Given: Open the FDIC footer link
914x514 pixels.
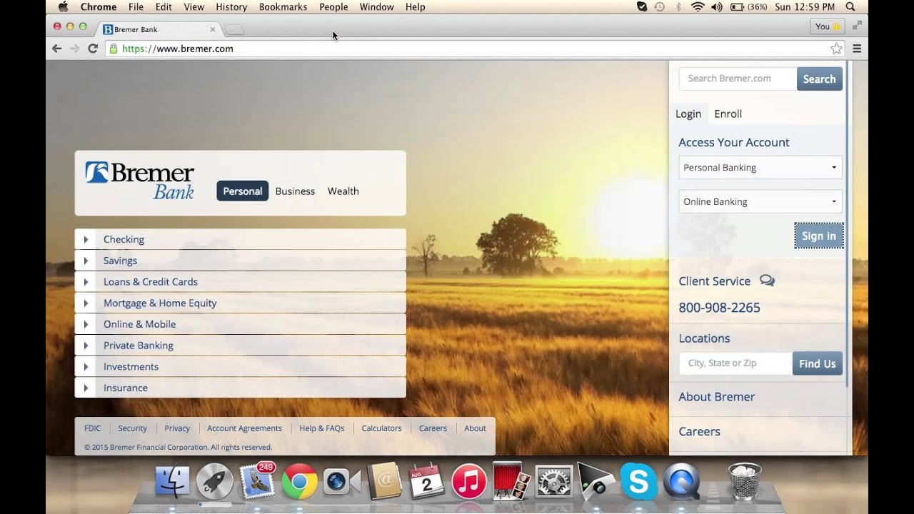Looking at the screenshot, I should coord(92,428).
